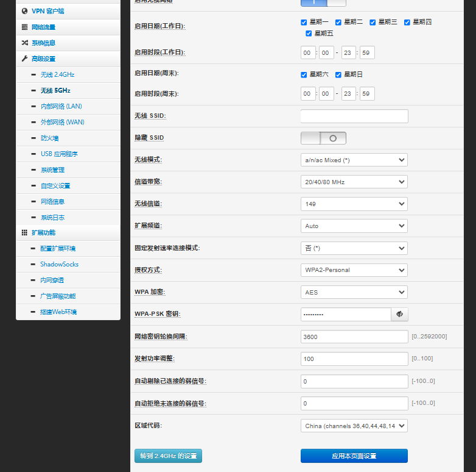Open ShadowSocks in sidebar

tap(59, 265)
